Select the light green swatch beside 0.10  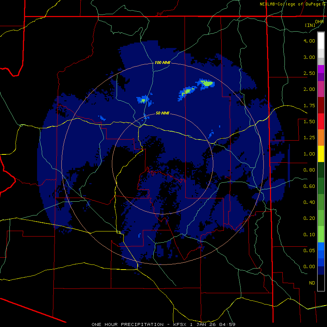[x=321, y=234]
